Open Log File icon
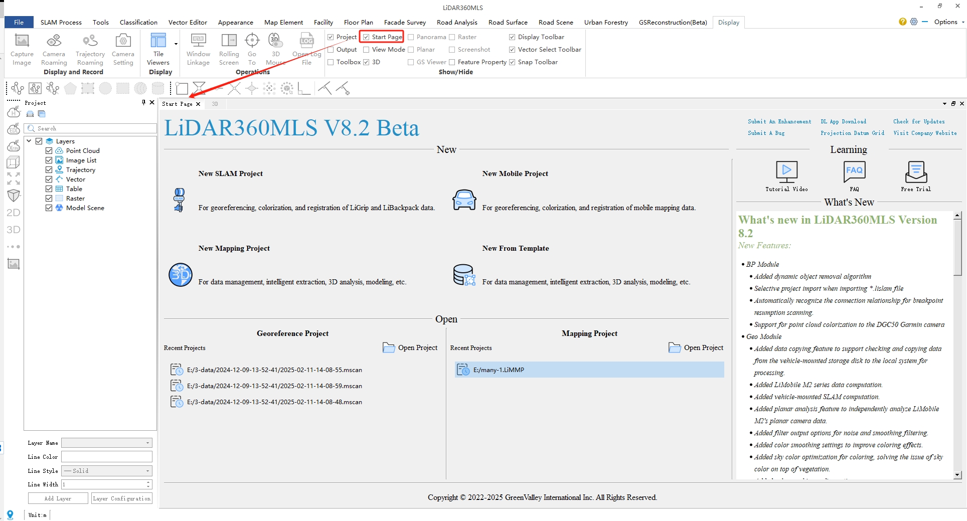 click(306, 41)
